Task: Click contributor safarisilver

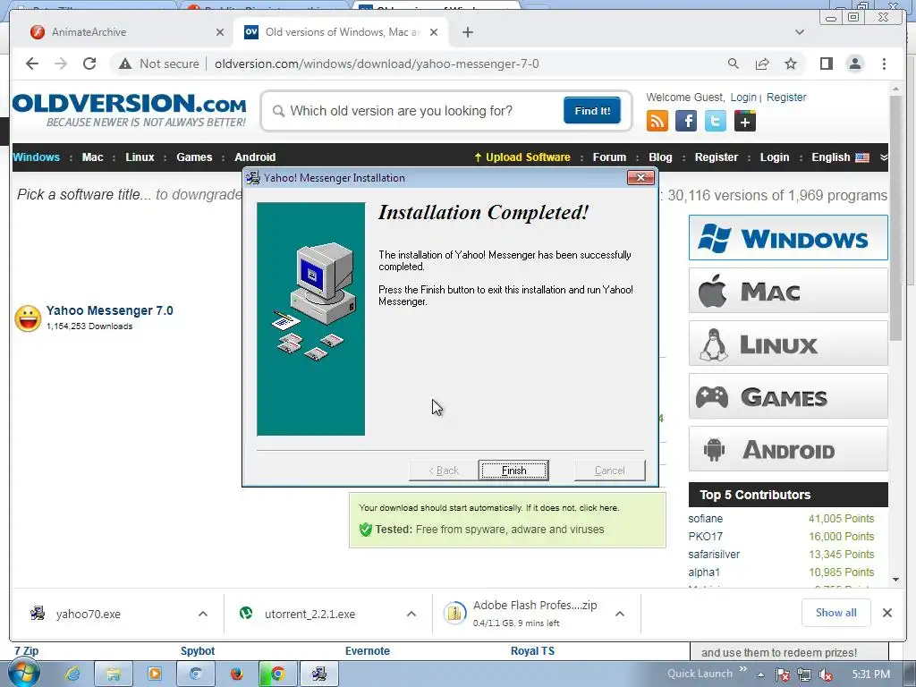Action: [714, 554]
